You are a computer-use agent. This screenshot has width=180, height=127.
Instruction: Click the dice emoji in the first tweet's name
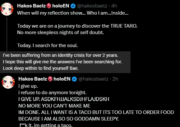(49, 6)
